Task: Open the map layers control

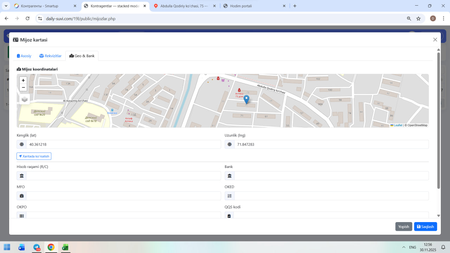Action: click(x=24, y=99)
